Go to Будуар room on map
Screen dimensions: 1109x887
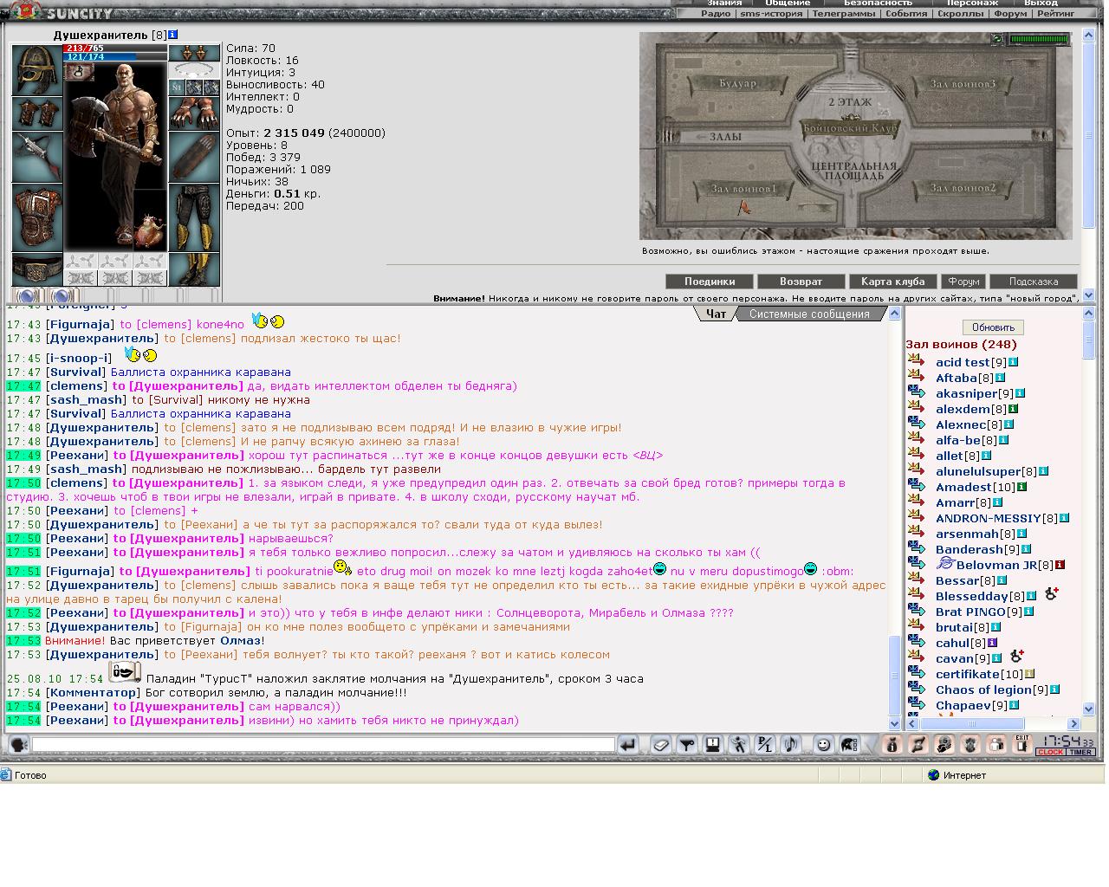[x=738, y=84]
